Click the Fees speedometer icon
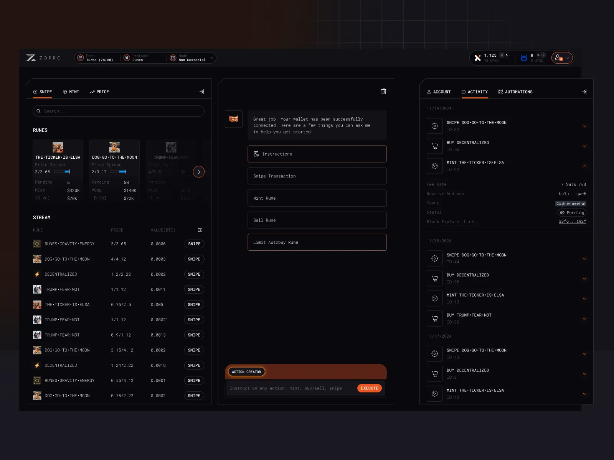 point(81,58)
